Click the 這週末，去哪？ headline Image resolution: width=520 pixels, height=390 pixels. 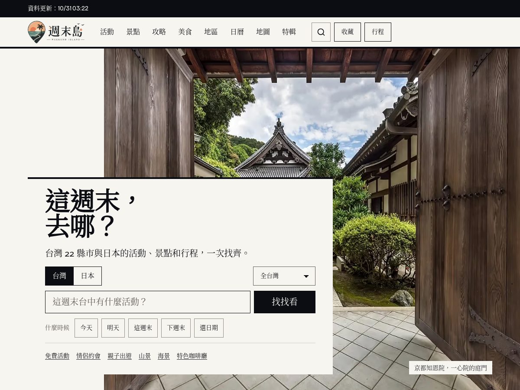[x=92, y=213]
